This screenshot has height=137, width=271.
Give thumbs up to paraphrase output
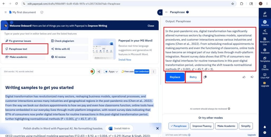pos(244,77)
